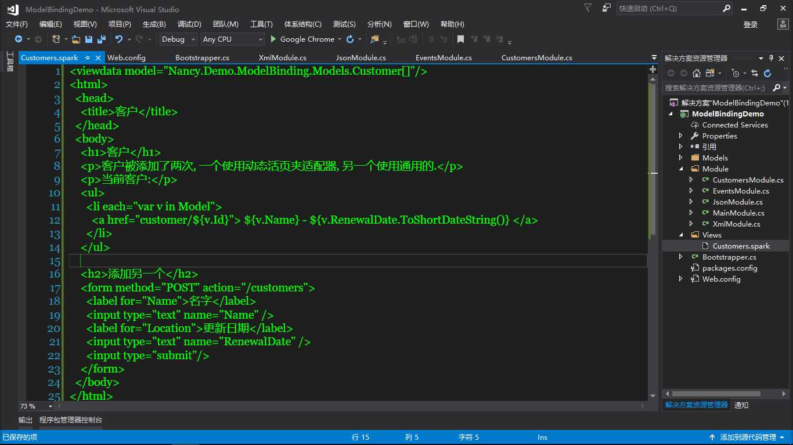Viewport: 793px width, 445px height.
Task: Click the publish arrow icon in status bar
Action: (x=712, y=437)
